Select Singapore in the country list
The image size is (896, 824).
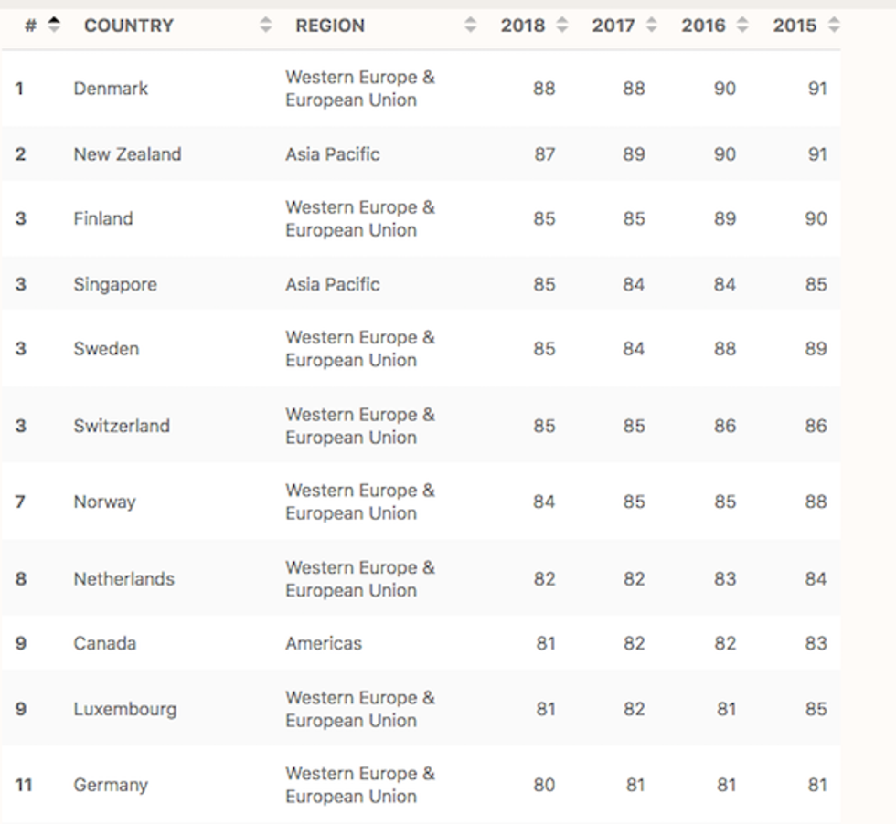[115, 284]
